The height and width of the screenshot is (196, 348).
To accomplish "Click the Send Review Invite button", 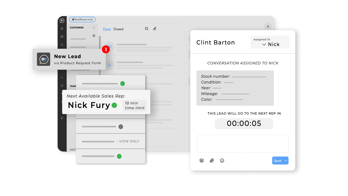I will (82, 19).
